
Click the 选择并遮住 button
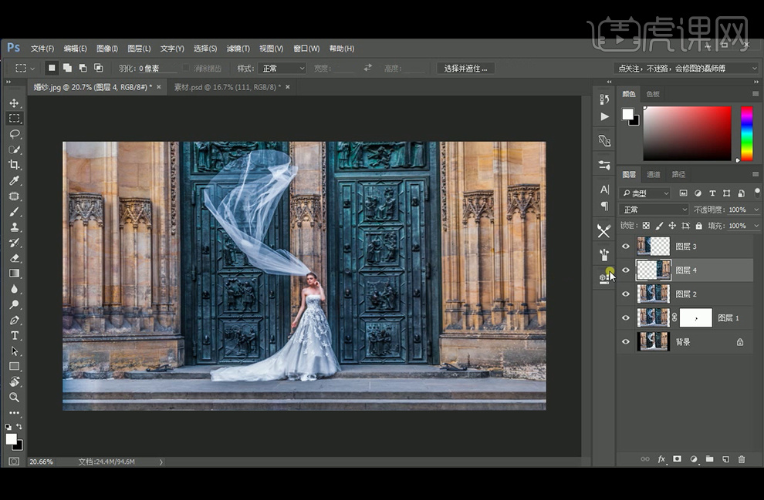466,69
